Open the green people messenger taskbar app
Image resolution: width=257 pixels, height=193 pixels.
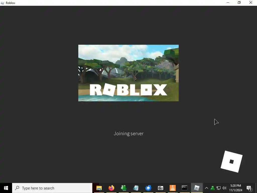tap(123, 188)
